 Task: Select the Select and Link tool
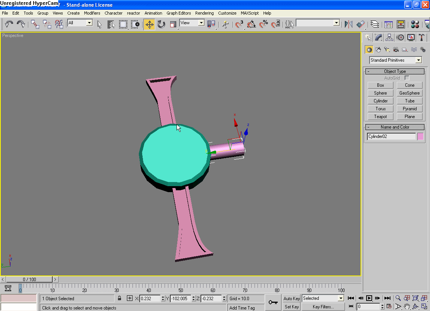pyautogui.click(x=35, y=25)
